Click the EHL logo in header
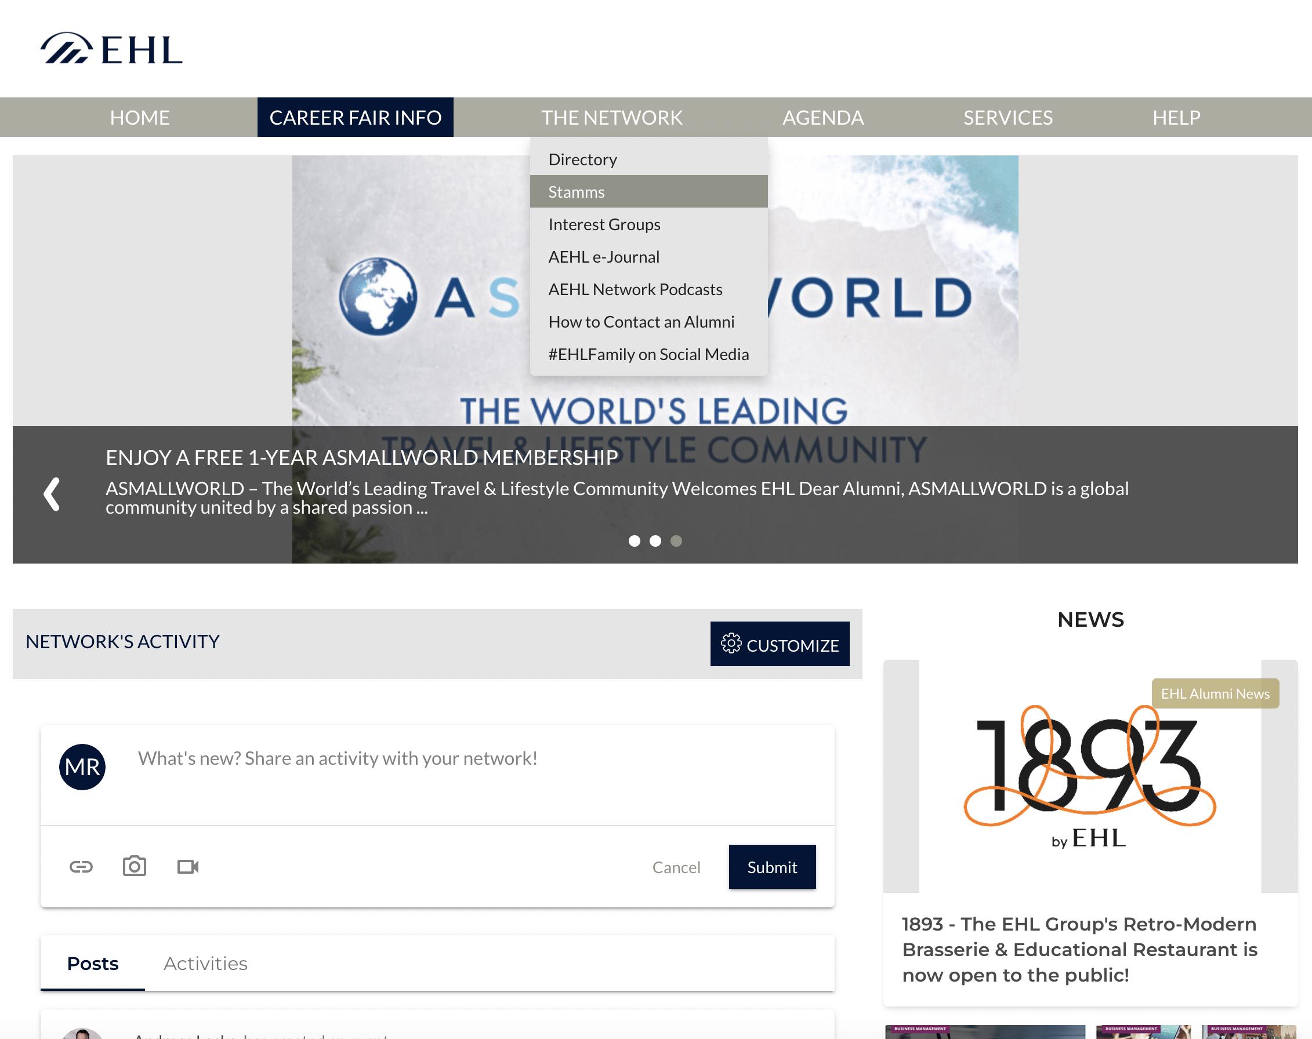1312x1039 pixels. pyautogui.click(x=111, y=49)
